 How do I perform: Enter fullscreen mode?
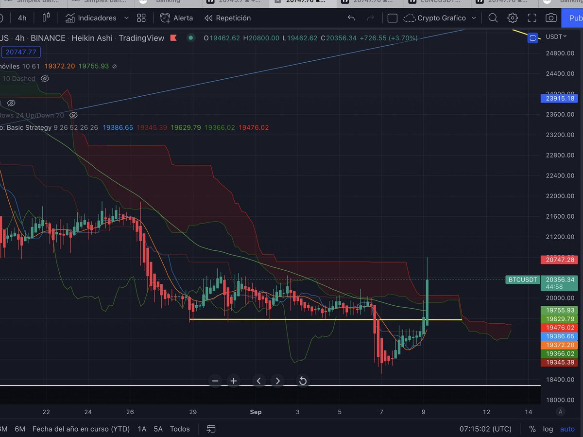(532, 18)
